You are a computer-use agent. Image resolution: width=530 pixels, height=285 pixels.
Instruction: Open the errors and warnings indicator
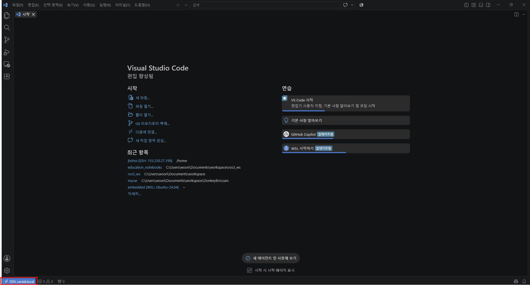coord(46,281)
